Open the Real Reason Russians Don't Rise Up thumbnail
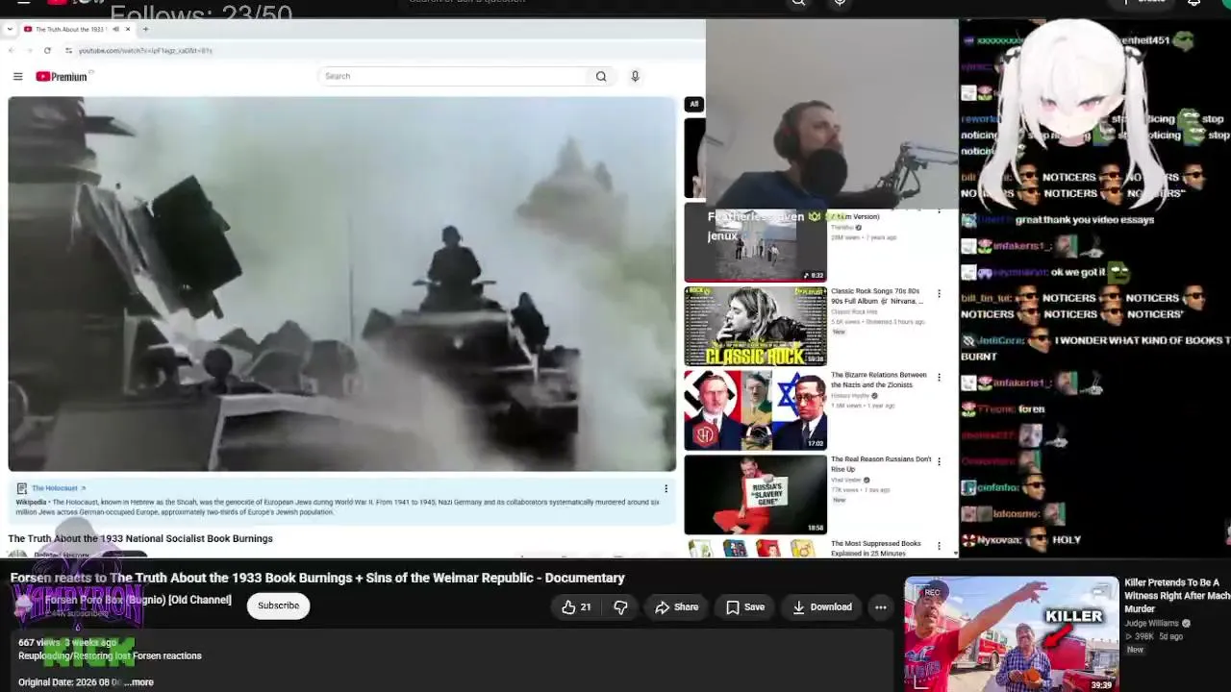 point(755,494)
